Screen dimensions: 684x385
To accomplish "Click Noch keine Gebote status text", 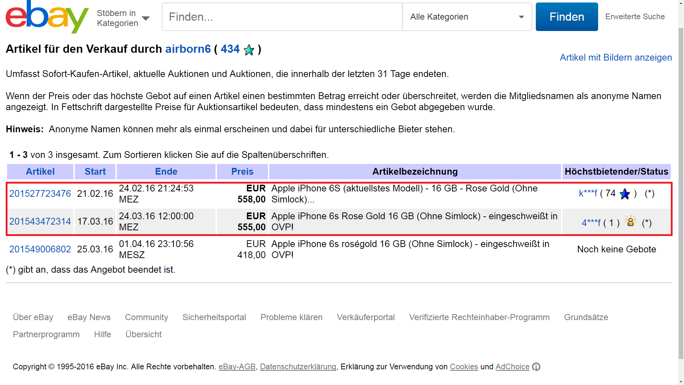I will point(616,249).
